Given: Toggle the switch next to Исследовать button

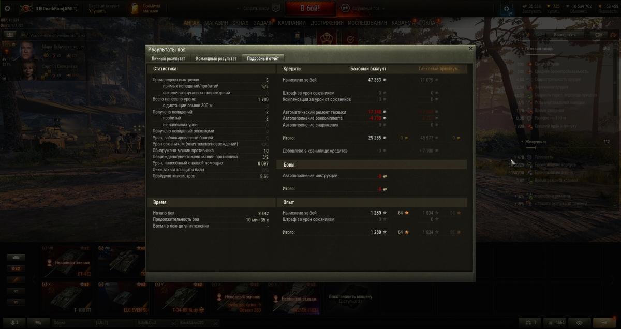Looking at the screenshot, I should point(599,35).
